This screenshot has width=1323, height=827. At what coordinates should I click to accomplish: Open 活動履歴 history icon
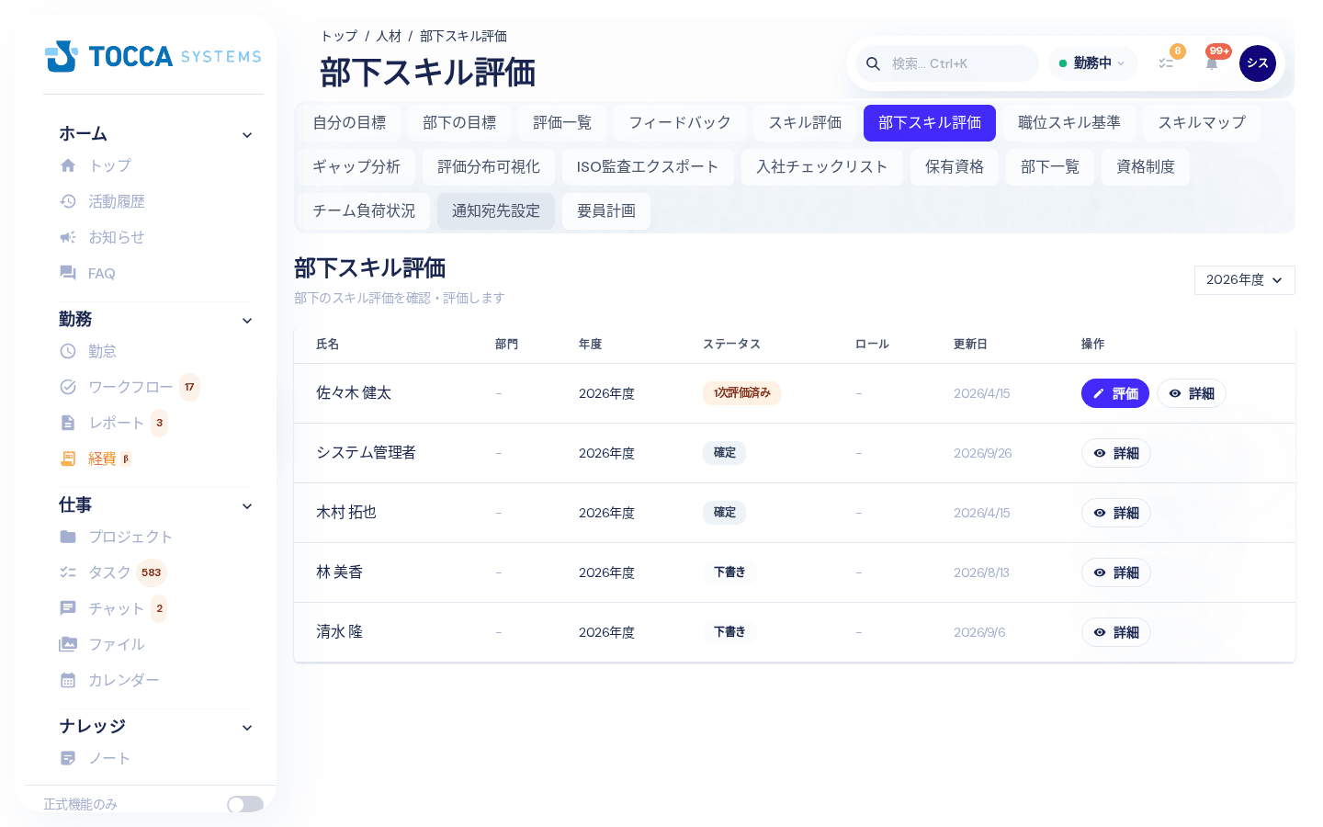tap(68, 201)
